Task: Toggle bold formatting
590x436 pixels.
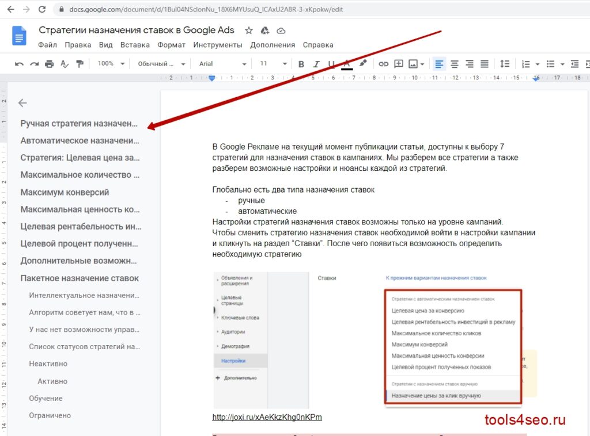Action: (301, 64)
